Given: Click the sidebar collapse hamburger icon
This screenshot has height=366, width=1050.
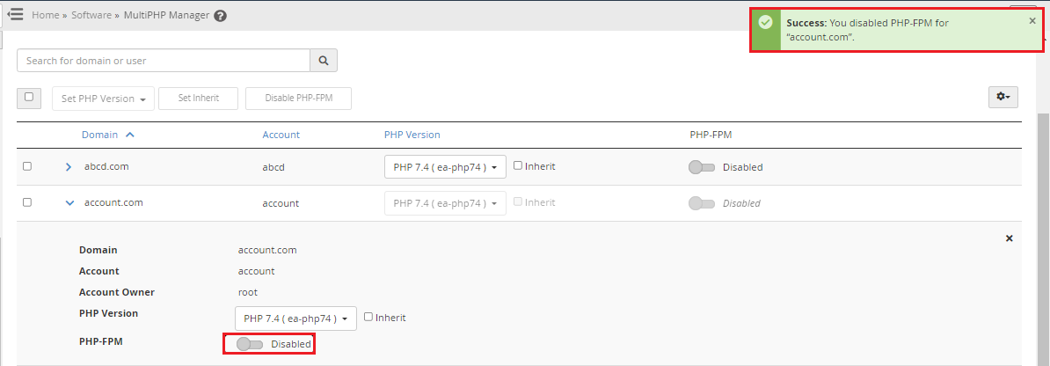Looking at the screenshot, I should [x=15, y=14].
